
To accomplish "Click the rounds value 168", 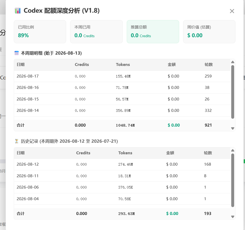I will pos(207,164).
